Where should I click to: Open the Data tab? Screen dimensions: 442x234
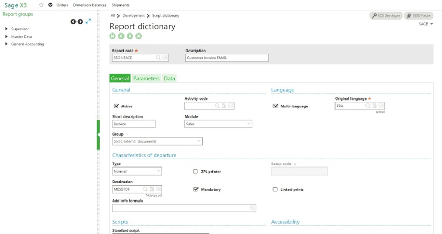(170, 78)
